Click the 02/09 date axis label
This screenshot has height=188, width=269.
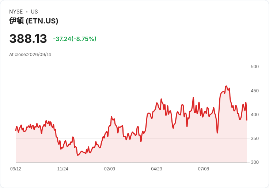point(109,169)
